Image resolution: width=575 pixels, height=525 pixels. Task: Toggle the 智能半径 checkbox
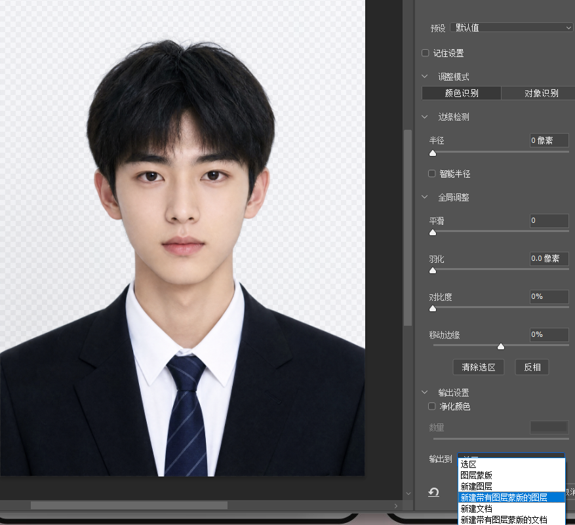(432, 174)
